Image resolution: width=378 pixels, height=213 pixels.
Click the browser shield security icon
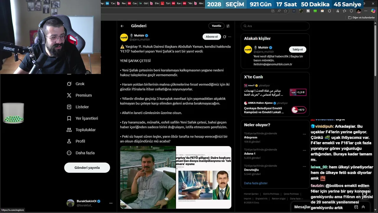(351, 11)
